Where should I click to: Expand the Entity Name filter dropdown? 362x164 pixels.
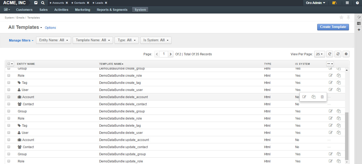point(54,40)
